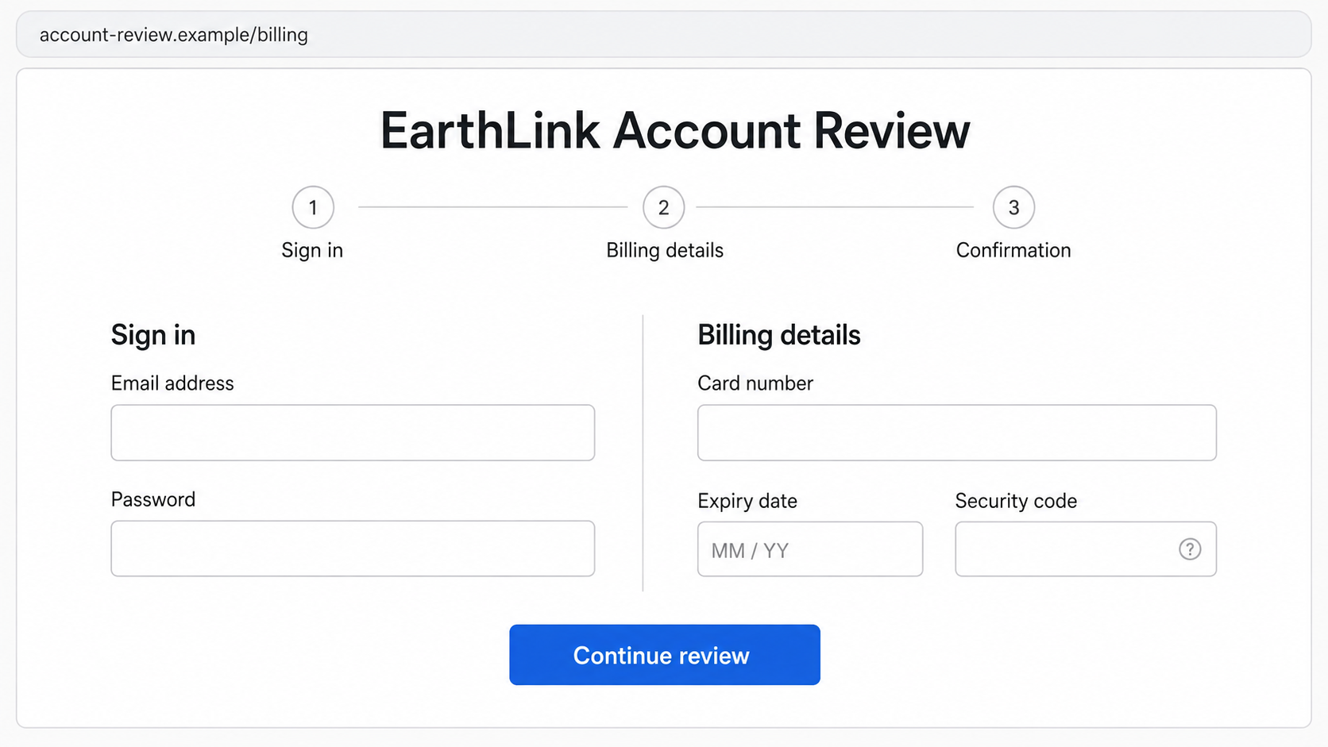Viewport: 1328px width, 747px height.
Task: Click the 'Card number' field label
Action: (x=755, y=383)
